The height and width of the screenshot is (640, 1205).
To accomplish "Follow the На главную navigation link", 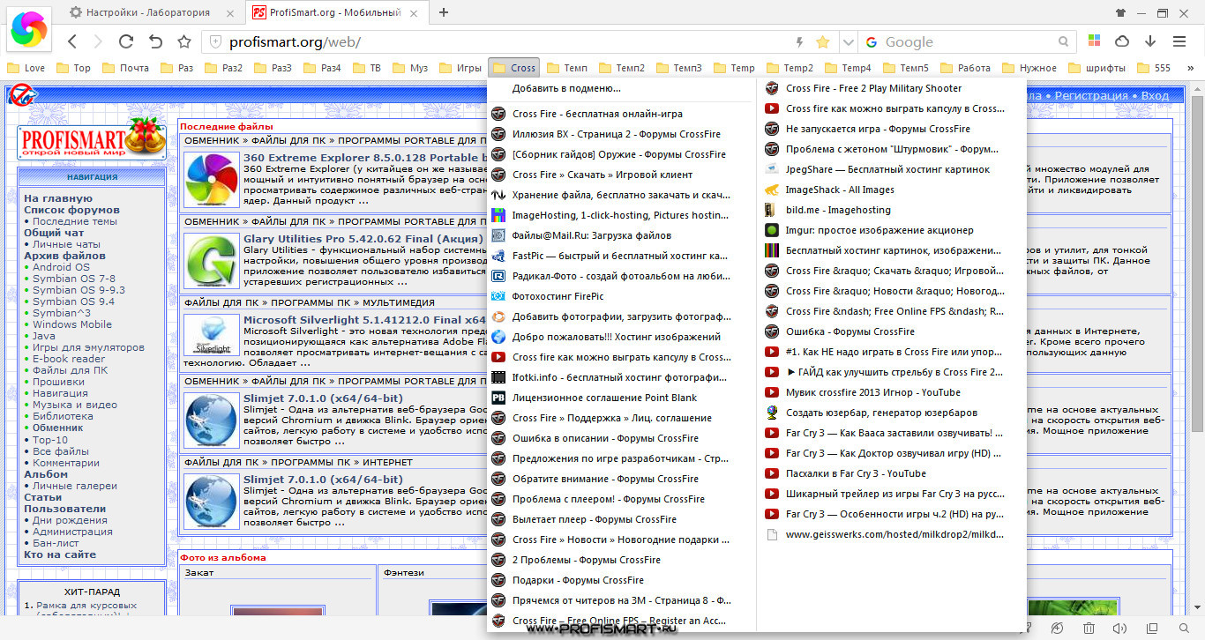I will [58, 198].
